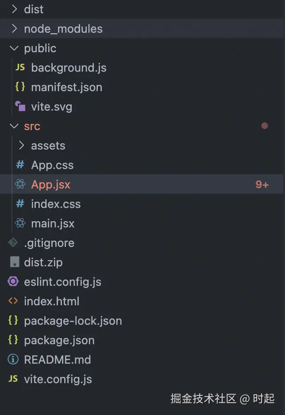Image resolution: width=285 pixels, height=415 pixels.
Task: Click the braces icon next to manifest.json
Action: [20, 87]
